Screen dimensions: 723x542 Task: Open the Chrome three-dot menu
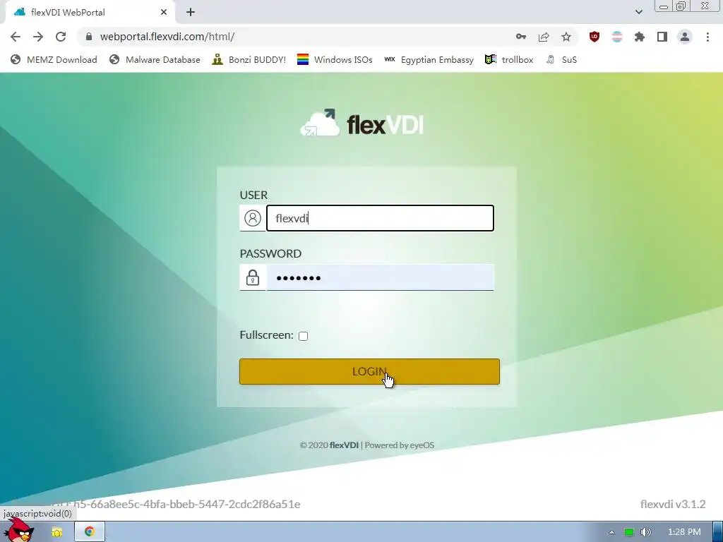coord(707,37)
